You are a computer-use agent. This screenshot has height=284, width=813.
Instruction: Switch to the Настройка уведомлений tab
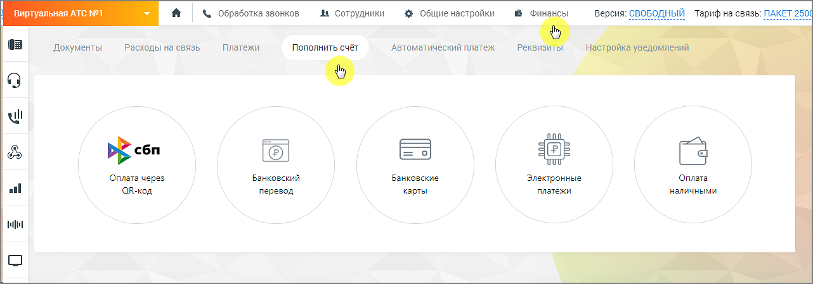(x=637, y=47)
